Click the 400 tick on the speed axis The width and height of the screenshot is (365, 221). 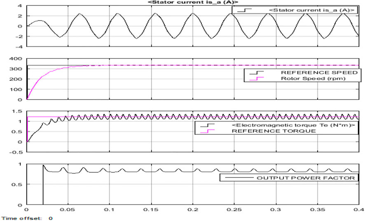coord(16,59)
